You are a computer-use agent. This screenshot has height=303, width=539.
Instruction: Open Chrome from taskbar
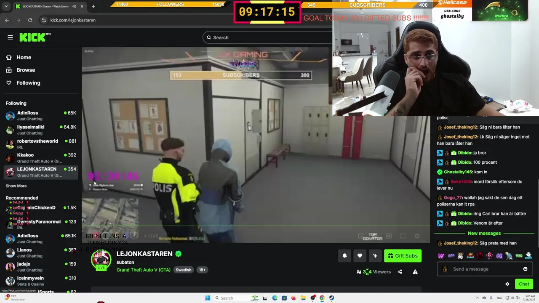(322, 298)
